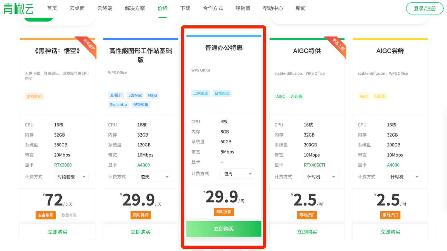Click the 8Mbps bandwidth value
Image resolution: width=447 pixels, height=251 pixels.
[227, 152]
